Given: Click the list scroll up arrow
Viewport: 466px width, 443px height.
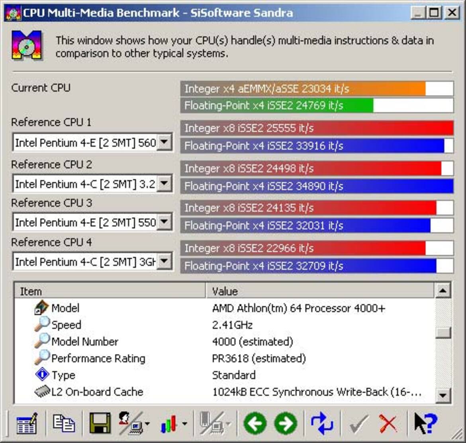Looking at the screenshot, I should click(443, 291).
